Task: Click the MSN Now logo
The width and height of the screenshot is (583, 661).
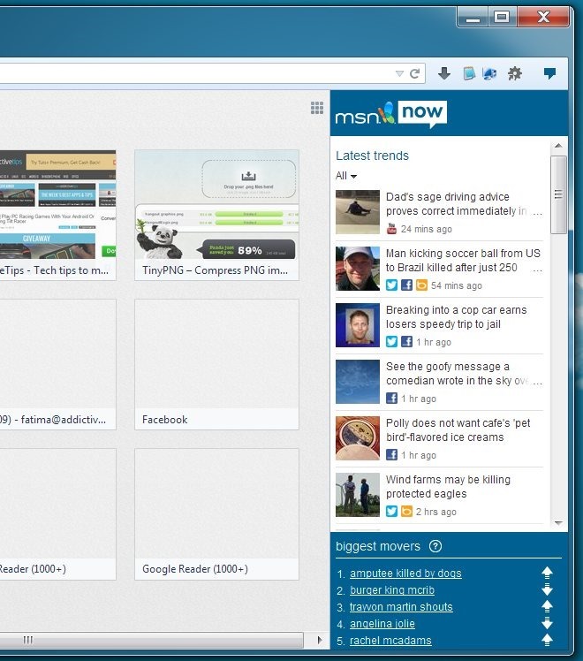Action: point(391,113)
